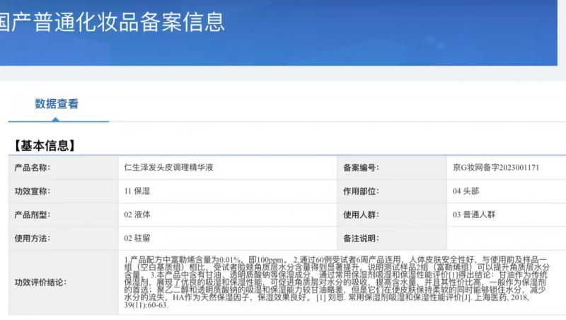Screen dimensions: 566x320
Task: Select the value 04 头部
Action: click(x=466, y=191)
